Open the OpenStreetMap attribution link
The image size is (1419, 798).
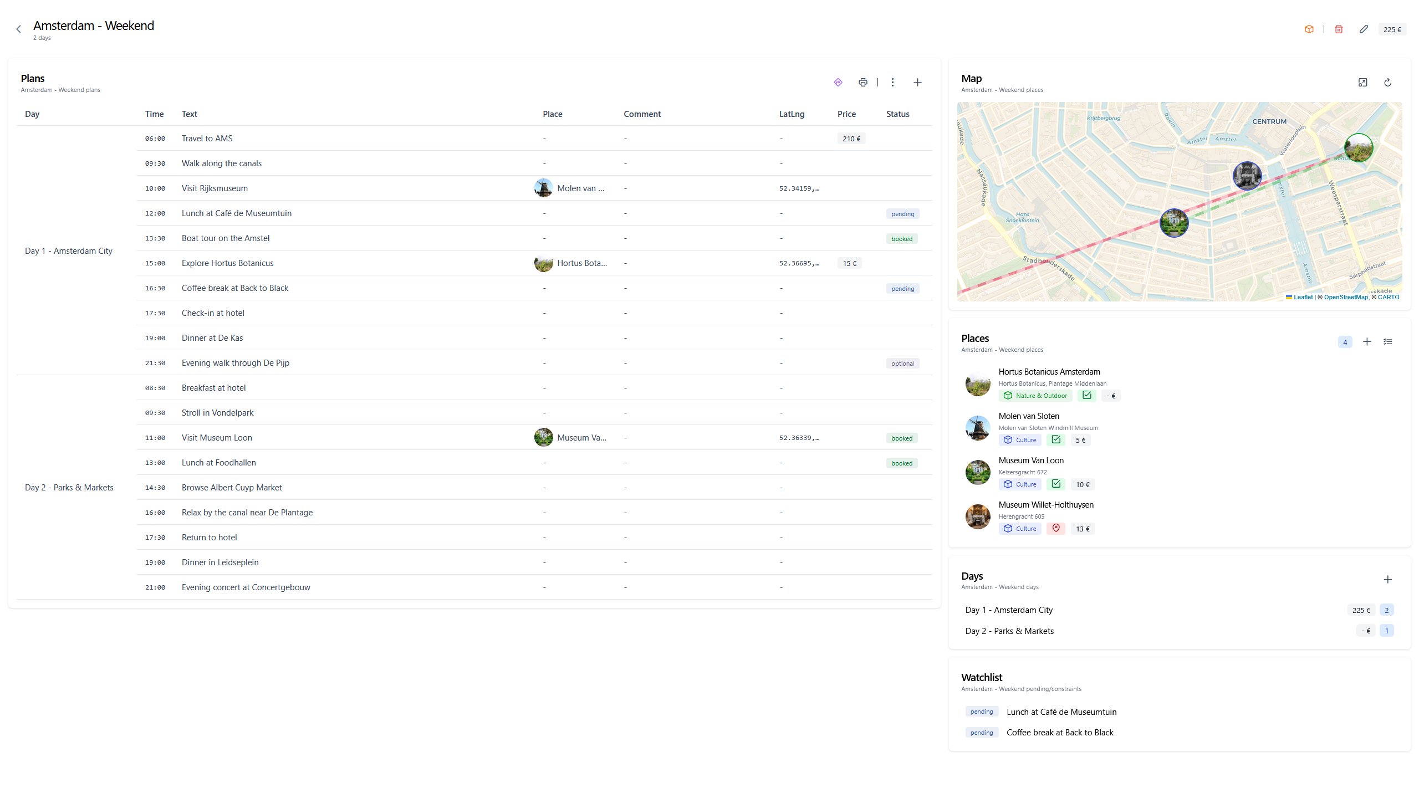tap(1346, 298)
